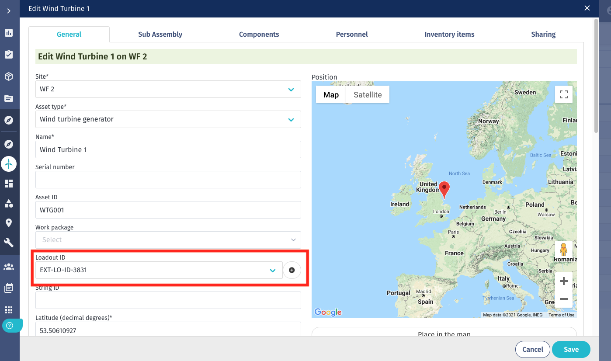Viewport: 611px width, 361px height.
Task: Click the lower compass icon below the divider
Action: click(x=9, y=144)
